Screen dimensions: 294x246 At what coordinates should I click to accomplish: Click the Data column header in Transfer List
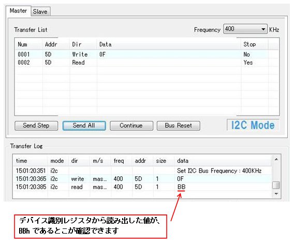[x=169, y=44]
